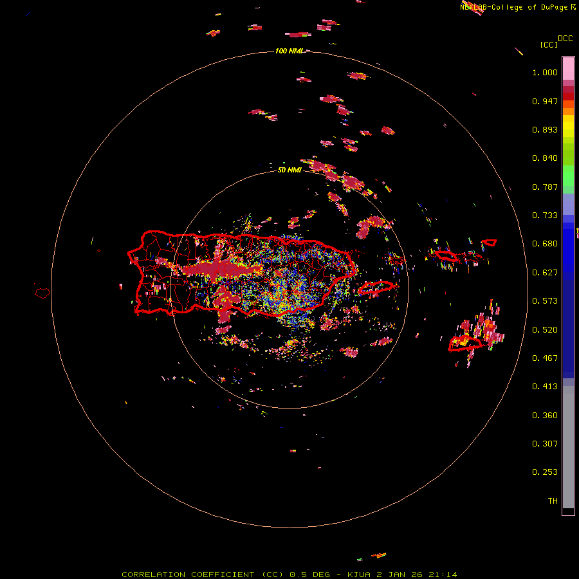The image size is (579, 579).
Task: Pick the light pink top color bar segment
Action: (568, 68)
